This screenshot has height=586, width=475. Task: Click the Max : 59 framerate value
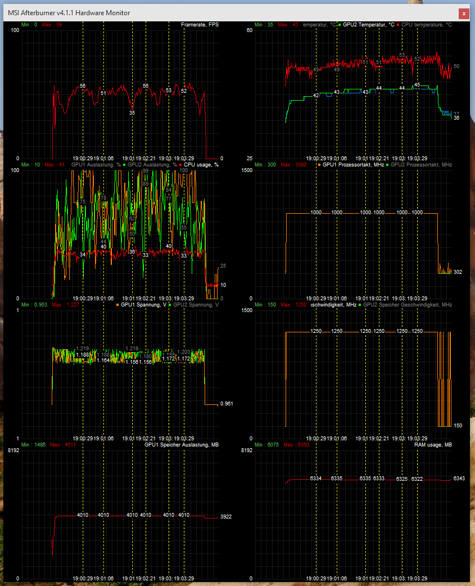click(52, 25)
